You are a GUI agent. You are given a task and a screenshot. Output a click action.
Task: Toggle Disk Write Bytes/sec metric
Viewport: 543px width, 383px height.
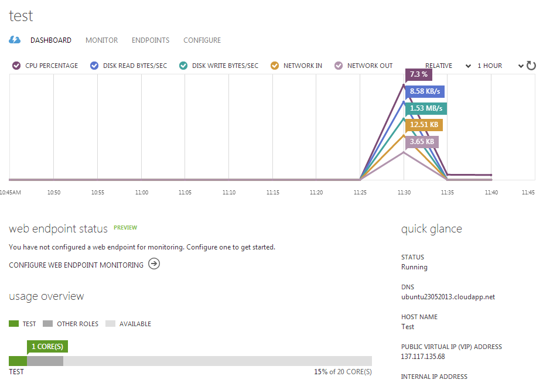pyautogui.click(x=183, y=66)
